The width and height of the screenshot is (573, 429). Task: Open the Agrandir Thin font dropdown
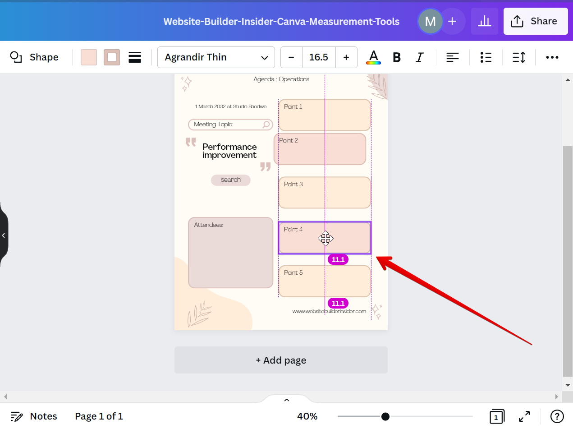pyautogui.click(x=216, y=57)
